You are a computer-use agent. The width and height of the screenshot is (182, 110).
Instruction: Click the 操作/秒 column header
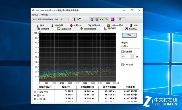tap(66, 87)
